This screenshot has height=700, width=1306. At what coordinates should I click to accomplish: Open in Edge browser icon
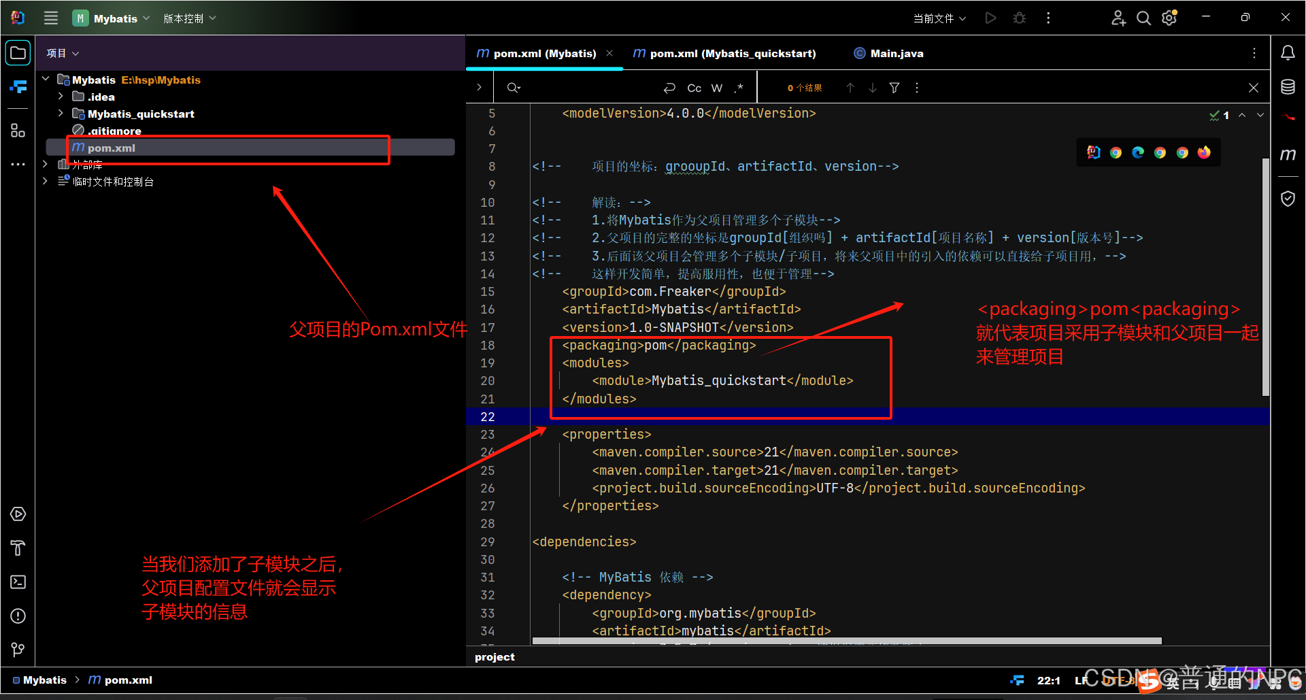pos(1138,152)
